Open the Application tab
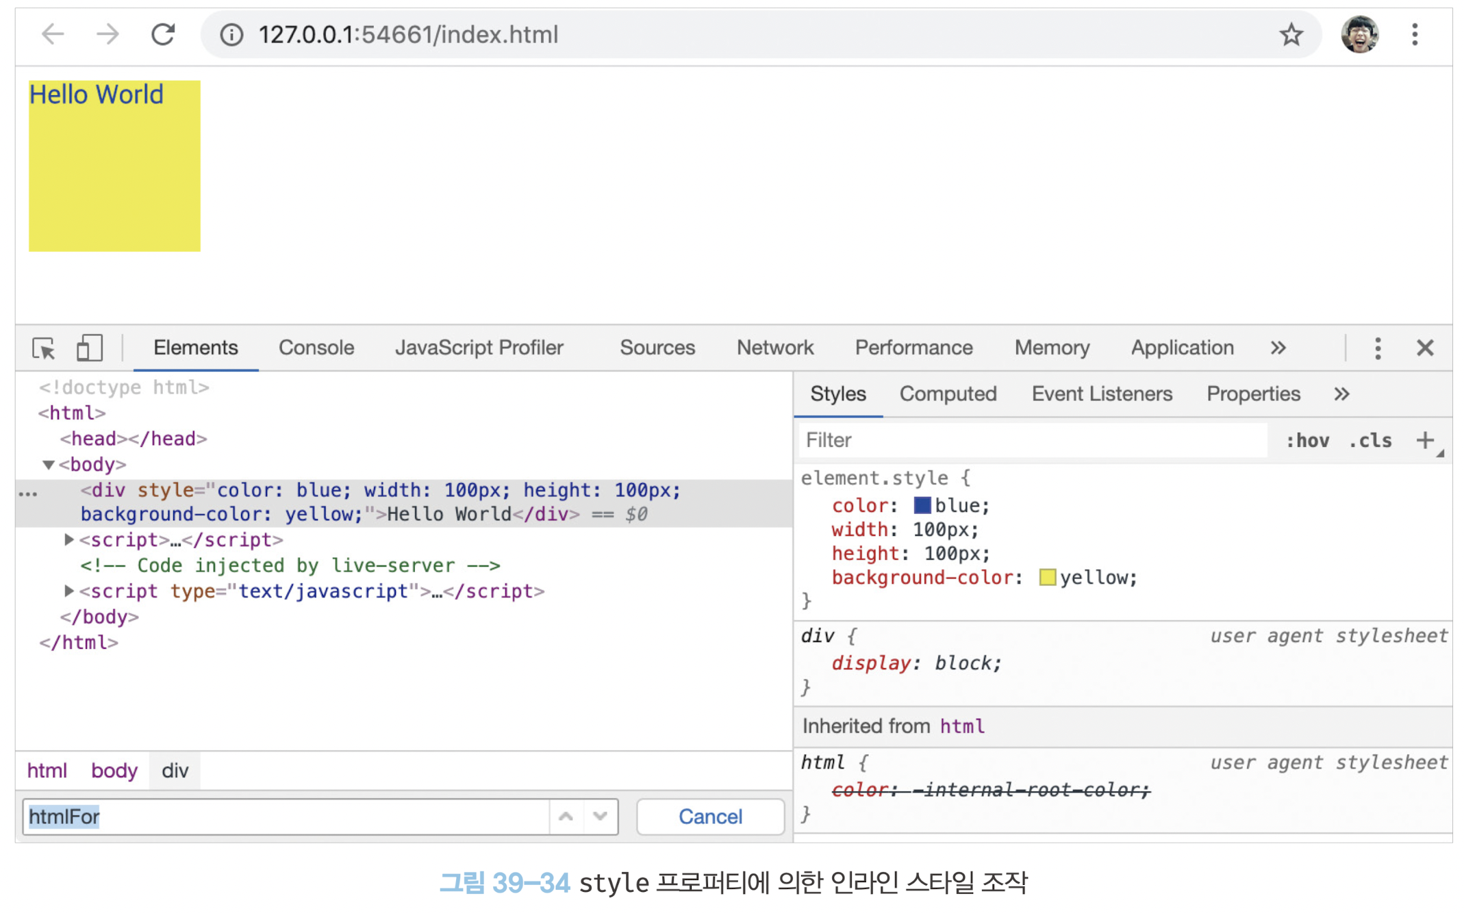Screen dimensions: 1464x913 pos(1183,348)
